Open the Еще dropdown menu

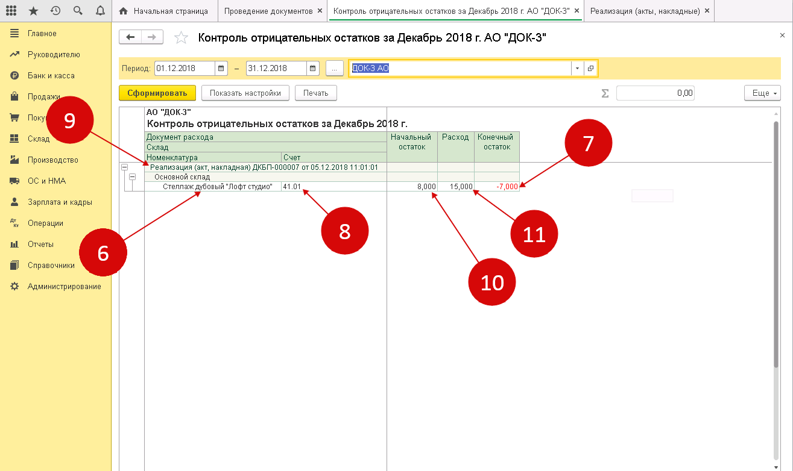763,93
